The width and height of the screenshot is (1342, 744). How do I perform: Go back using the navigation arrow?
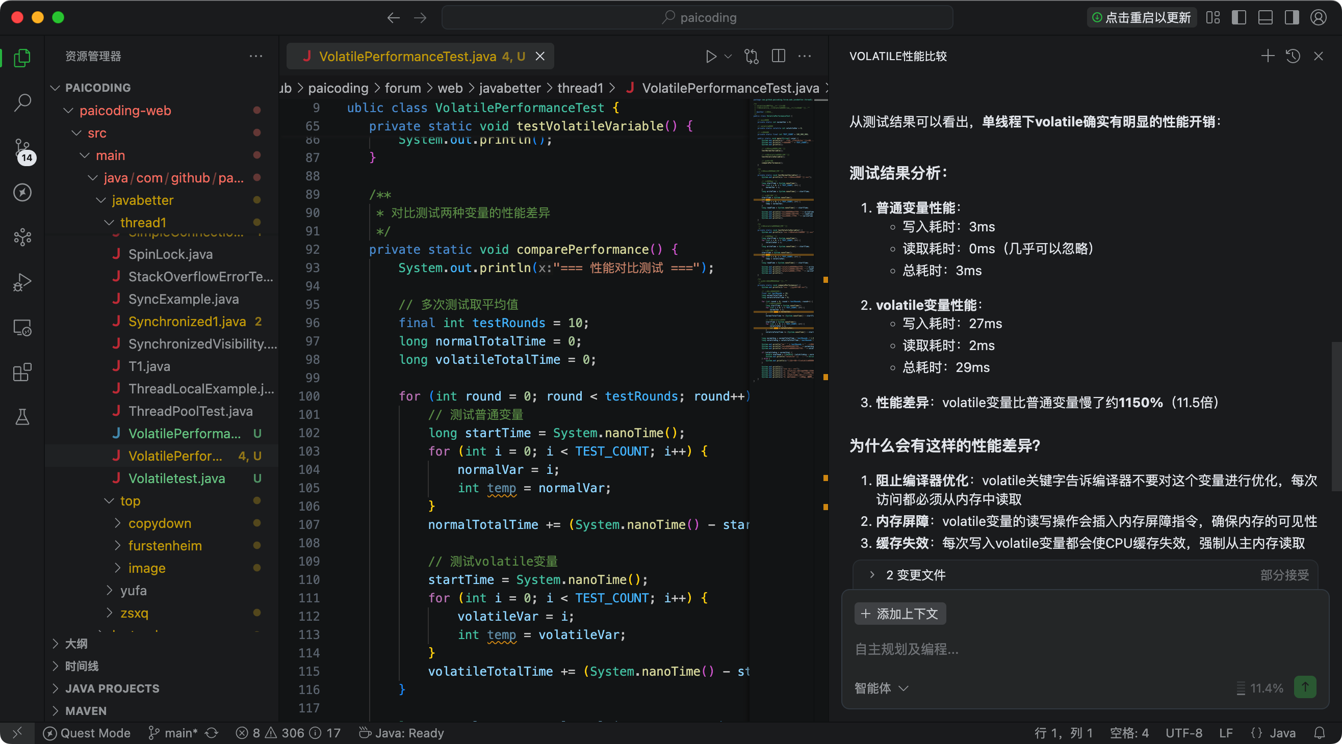point(393,18)
